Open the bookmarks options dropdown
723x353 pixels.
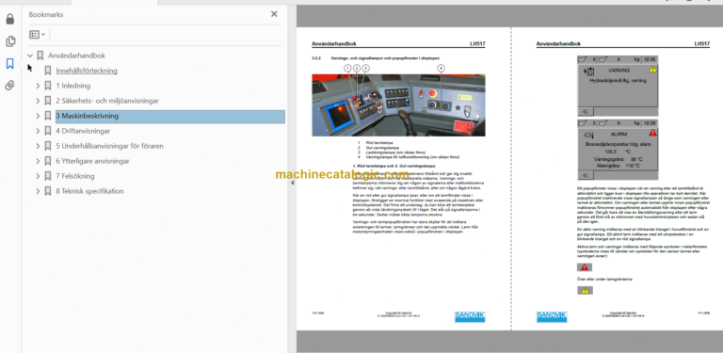tap(38, 35)
